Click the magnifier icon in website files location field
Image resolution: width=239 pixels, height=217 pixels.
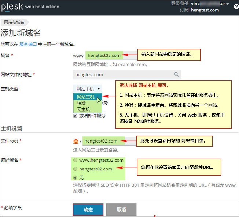(x=177, y=74)
